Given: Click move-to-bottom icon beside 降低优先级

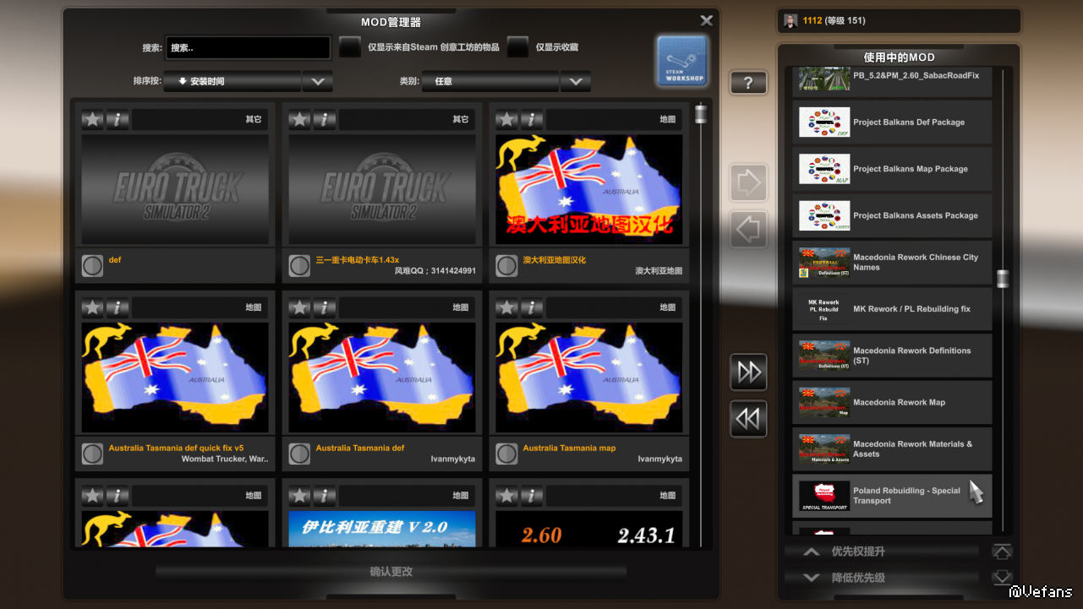Looking at the screenshot, I should (1002, 578).
